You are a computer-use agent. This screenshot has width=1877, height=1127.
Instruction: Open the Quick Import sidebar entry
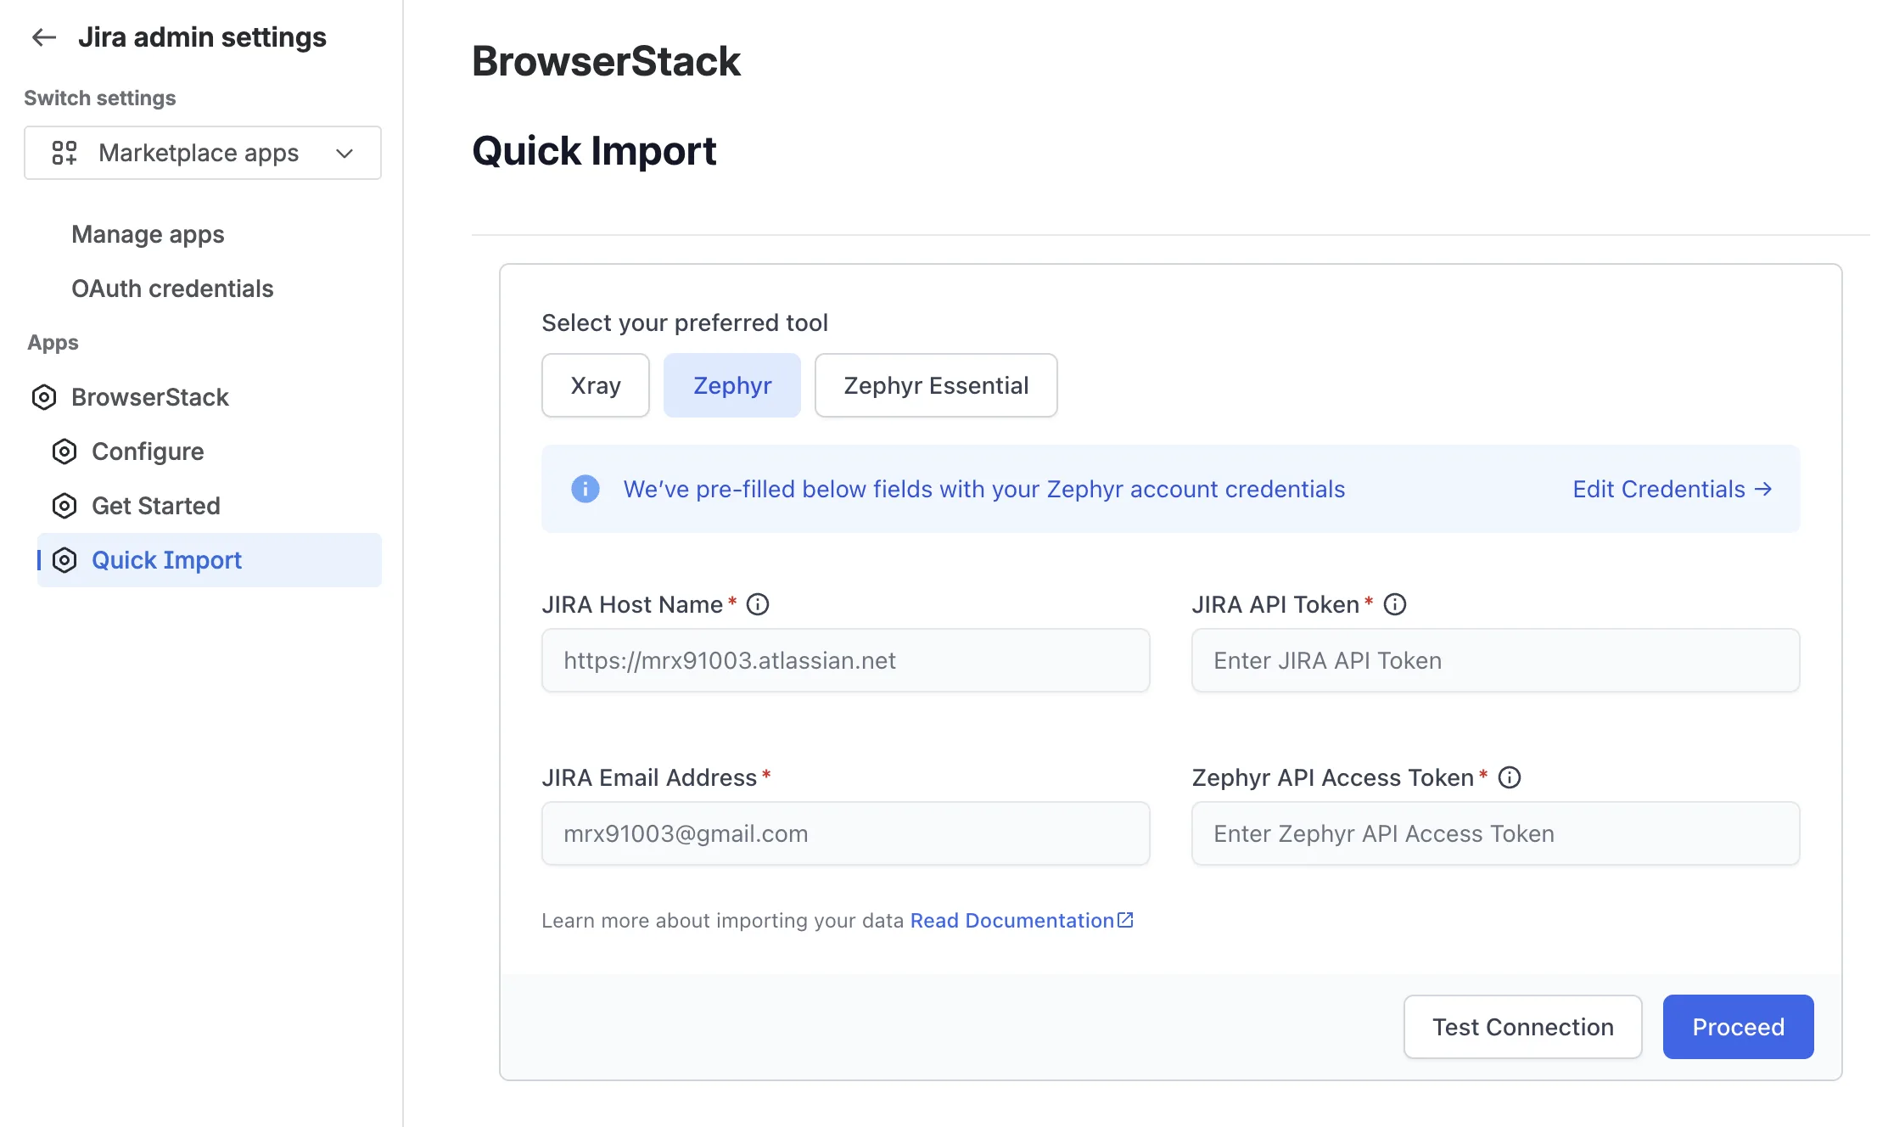210,560
